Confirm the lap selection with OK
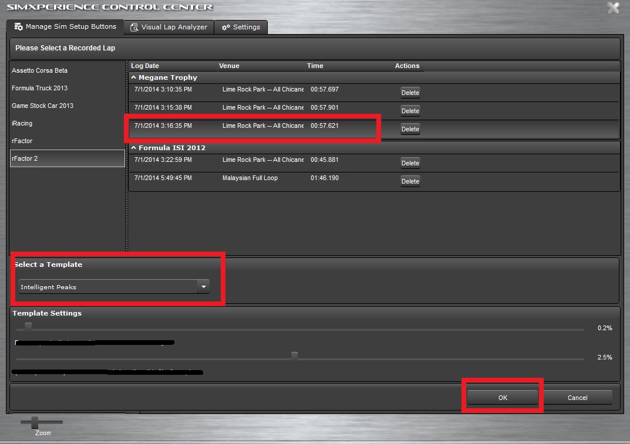This screenshot has width=630, height=444. click(503, 398)
